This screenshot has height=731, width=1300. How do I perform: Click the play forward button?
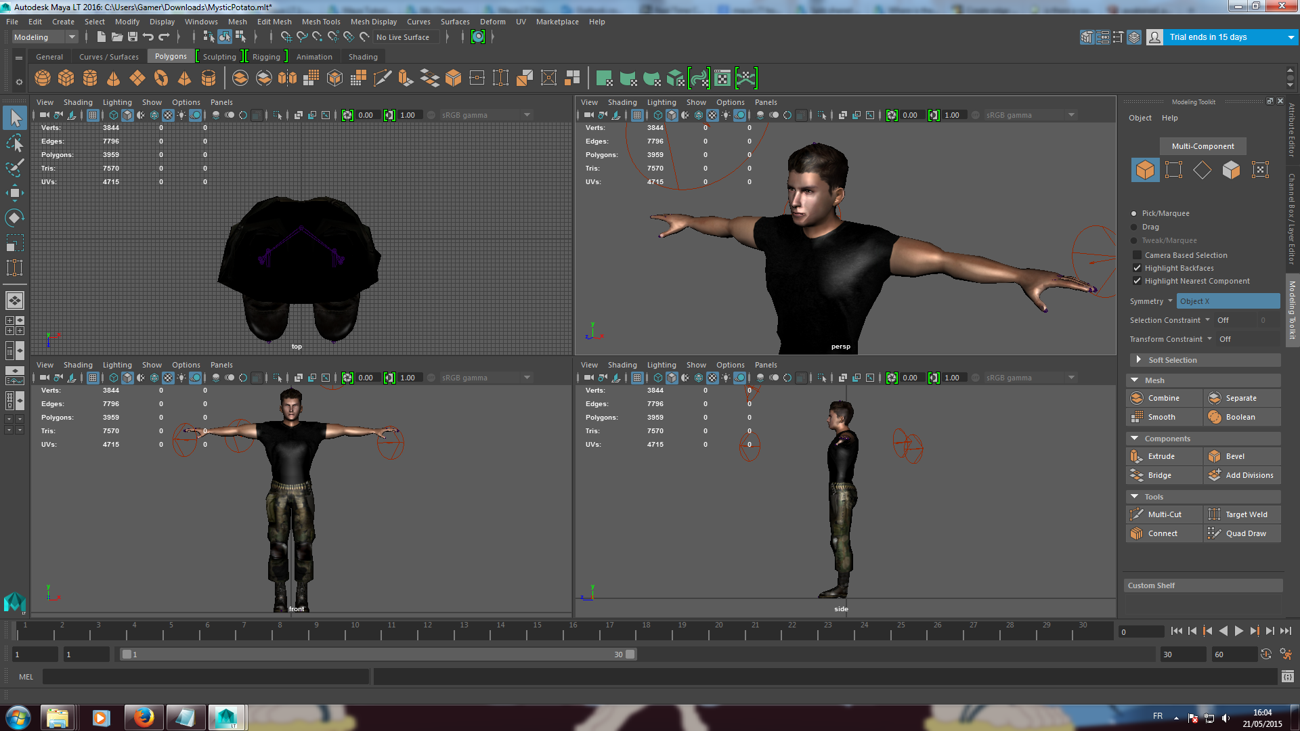[1238, 631]
